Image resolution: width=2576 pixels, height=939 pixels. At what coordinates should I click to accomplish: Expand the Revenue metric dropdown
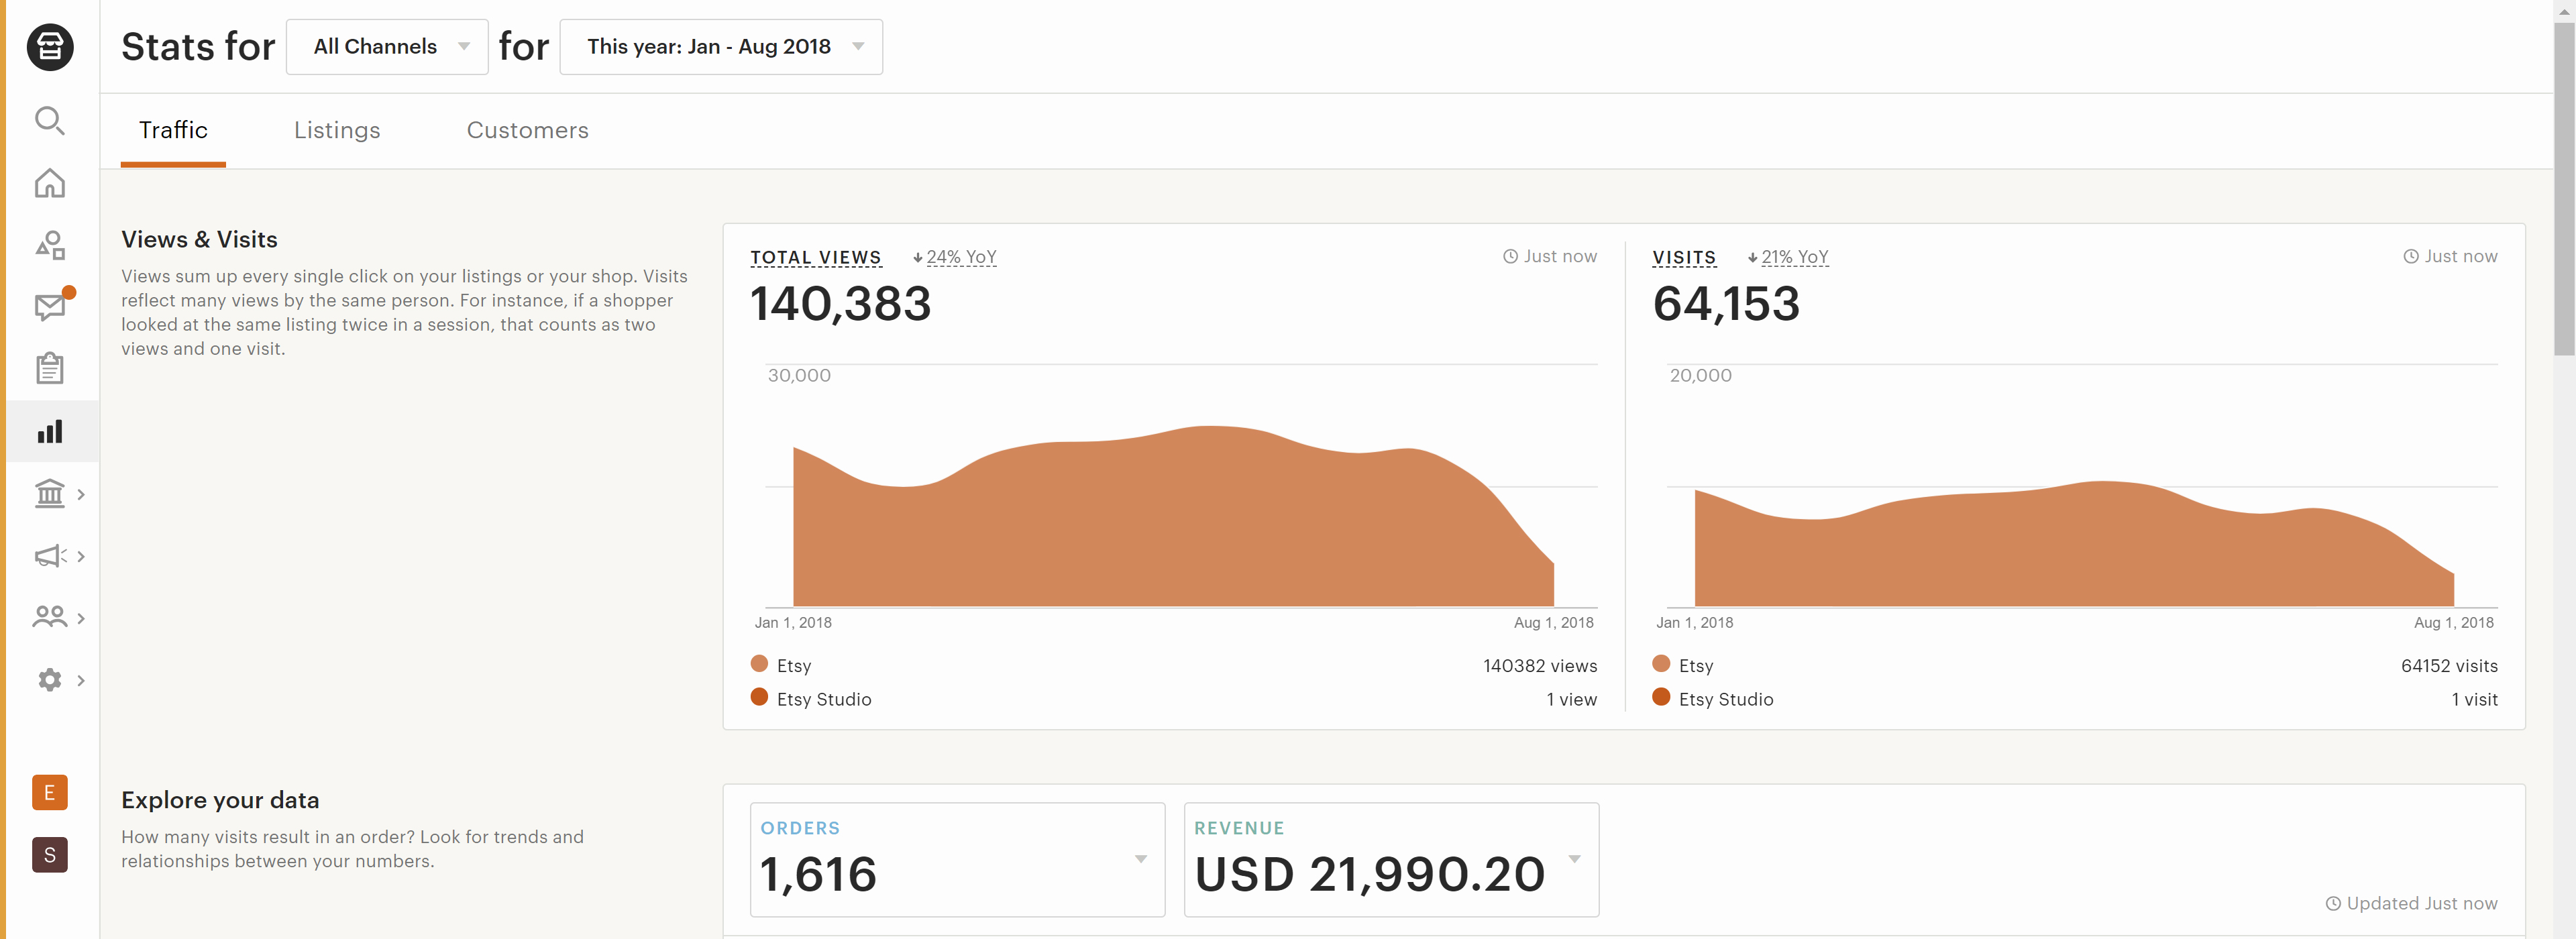pyautogui.click(x=1574, y=859)
